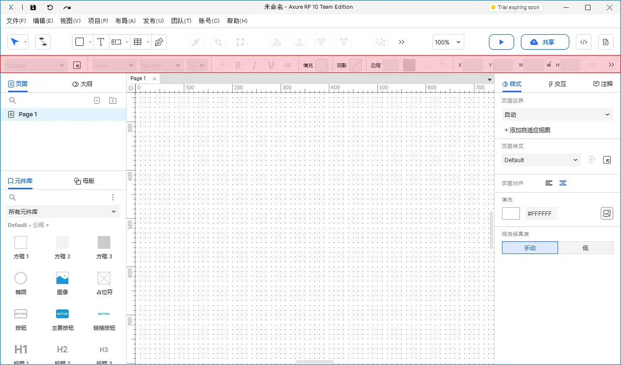Open the preview play button

(x=501, y=42)
